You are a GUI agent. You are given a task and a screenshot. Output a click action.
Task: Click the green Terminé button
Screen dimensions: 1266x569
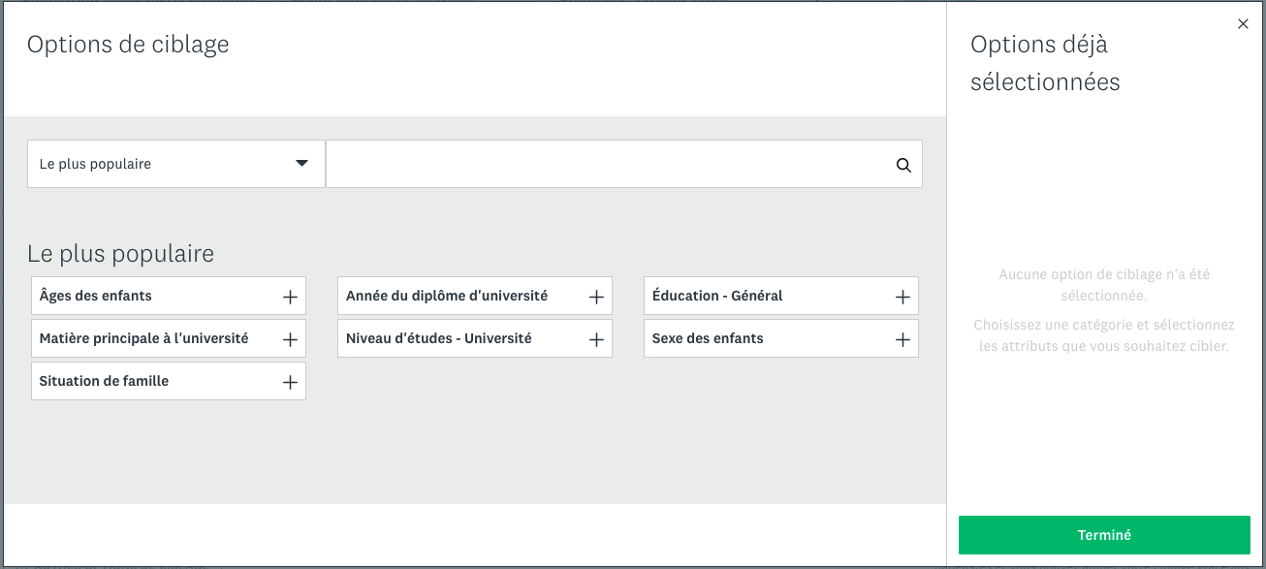1104,535
